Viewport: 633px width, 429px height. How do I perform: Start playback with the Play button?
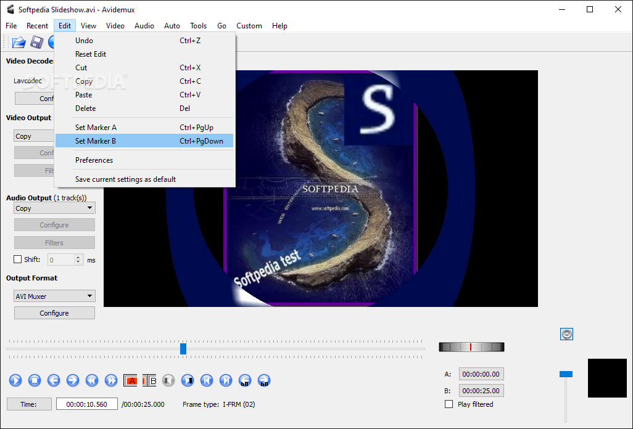(15, 380)
